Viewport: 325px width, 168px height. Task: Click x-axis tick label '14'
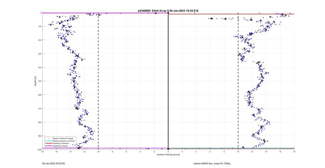click(266, 152)
